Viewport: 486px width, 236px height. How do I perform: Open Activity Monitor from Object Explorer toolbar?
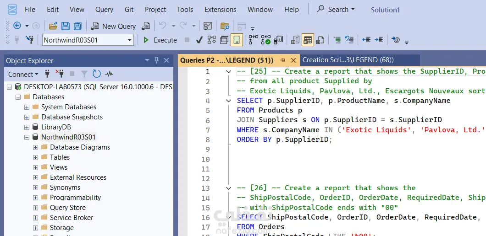click(x=109, y=74)
